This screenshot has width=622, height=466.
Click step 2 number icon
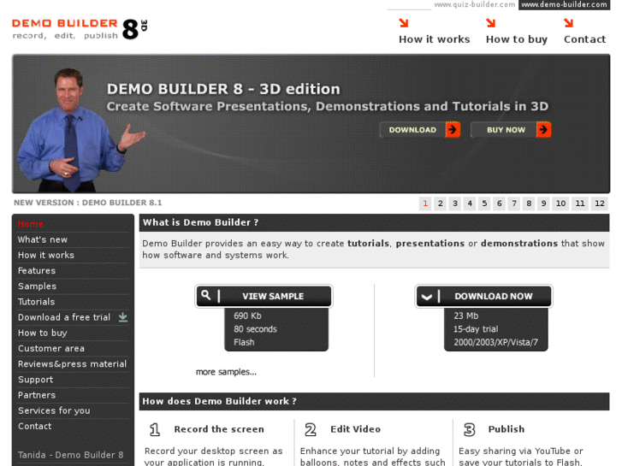pos(311,429)
